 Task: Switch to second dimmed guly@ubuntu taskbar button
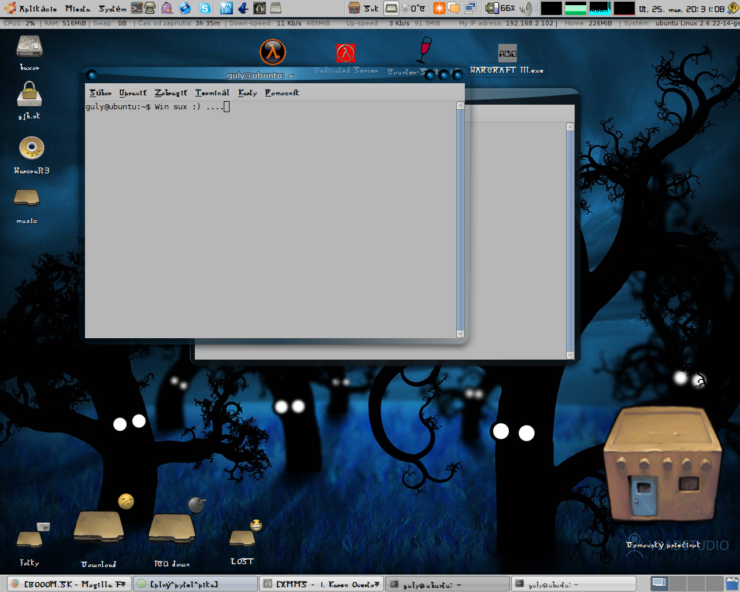click(573, 584)
